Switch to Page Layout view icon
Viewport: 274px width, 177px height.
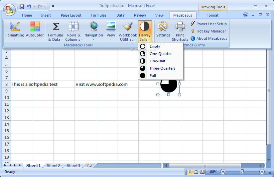[196, 172]
